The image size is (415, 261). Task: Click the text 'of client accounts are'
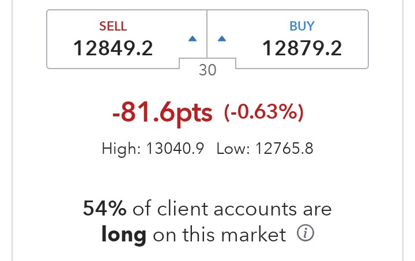tap(232, 209)
